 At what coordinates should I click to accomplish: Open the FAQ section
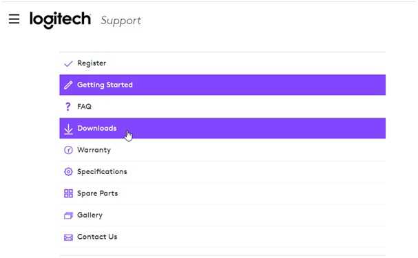click(x=222, y=107)
